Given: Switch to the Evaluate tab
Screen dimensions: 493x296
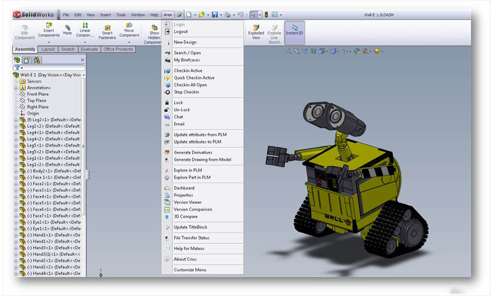Looking at the screenshot, I should [x=89, y=49].
